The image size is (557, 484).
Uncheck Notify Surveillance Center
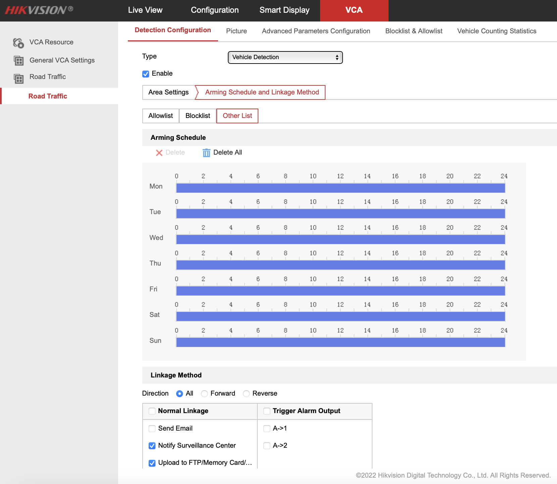click(152, 446)
